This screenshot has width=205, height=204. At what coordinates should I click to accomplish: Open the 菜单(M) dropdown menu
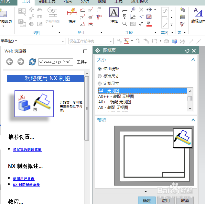click(x=9, y=41)
